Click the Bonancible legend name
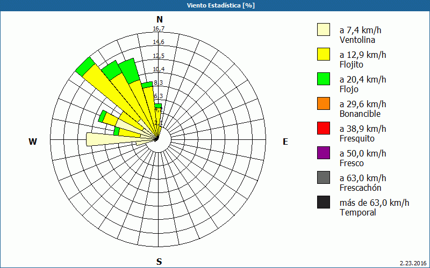430x268 pixels. (360, 114)
